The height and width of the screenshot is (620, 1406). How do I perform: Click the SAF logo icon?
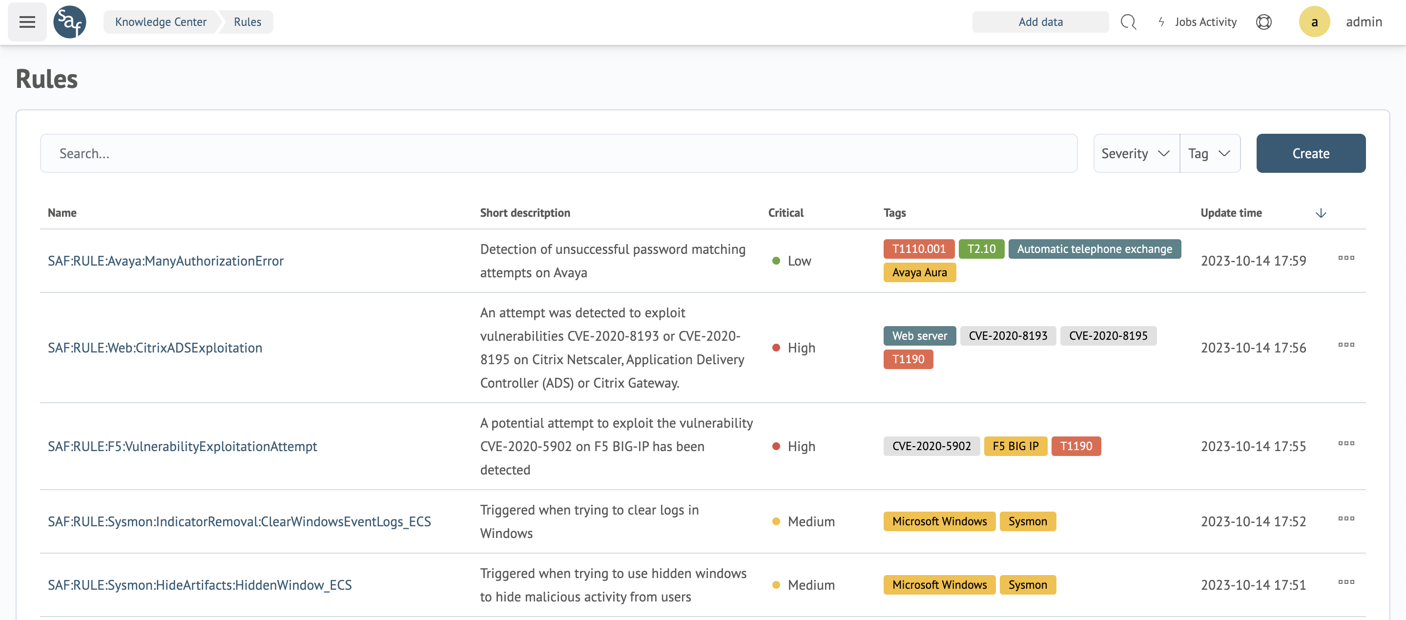click(x=69, y=22)
